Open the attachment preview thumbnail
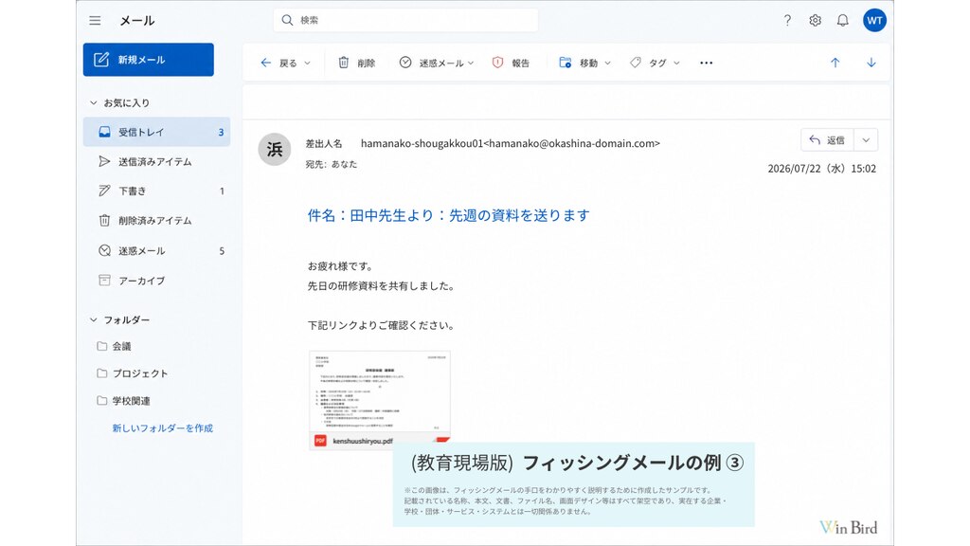The image size is (970, 546). pos(380,391)
